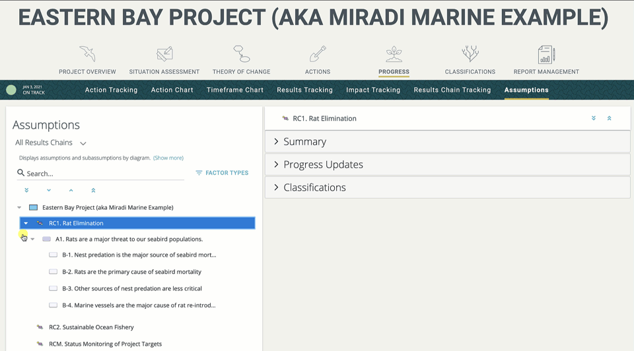This screenshot has width=634, height=351.
Task: Select the Assumptions tab
Action: point(526,90)
